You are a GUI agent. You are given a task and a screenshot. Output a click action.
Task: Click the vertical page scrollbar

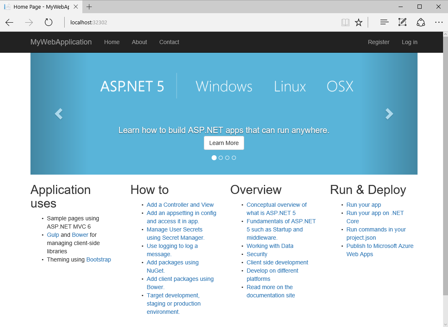click(x=445, y=165)
